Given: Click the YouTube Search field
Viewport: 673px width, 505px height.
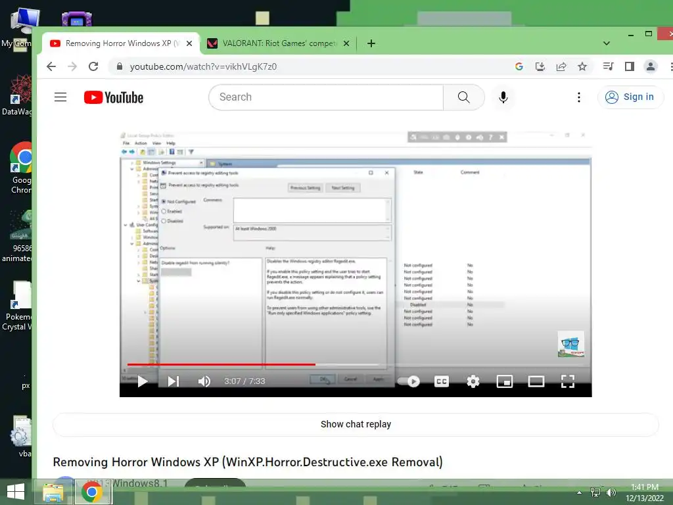Looking at the screenshot, I should click(326, 97).
